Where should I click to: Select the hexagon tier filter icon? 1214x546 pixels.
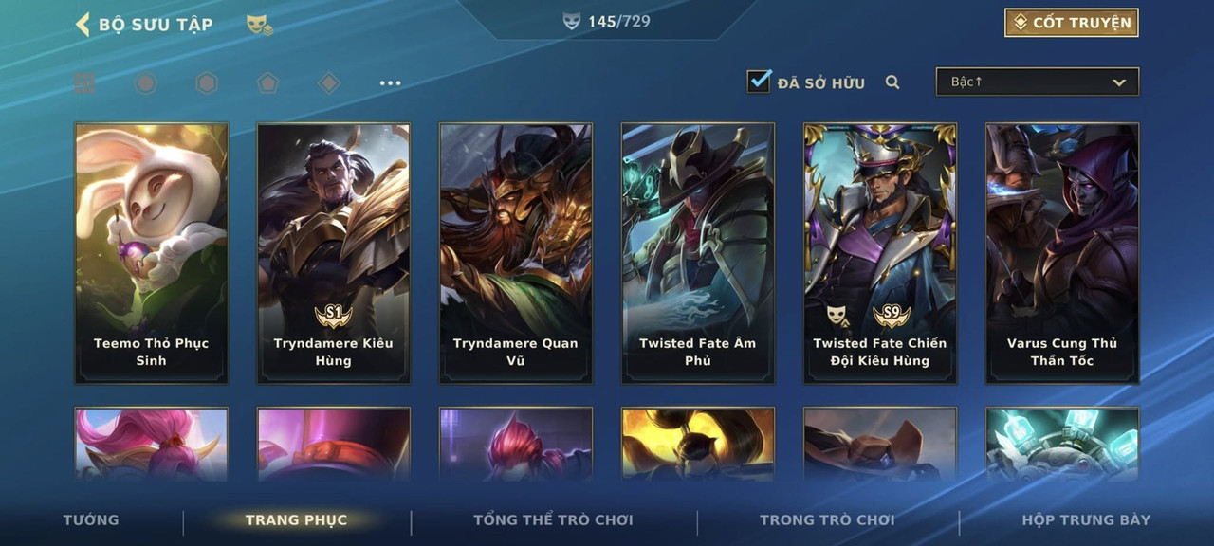pos(207,83)
